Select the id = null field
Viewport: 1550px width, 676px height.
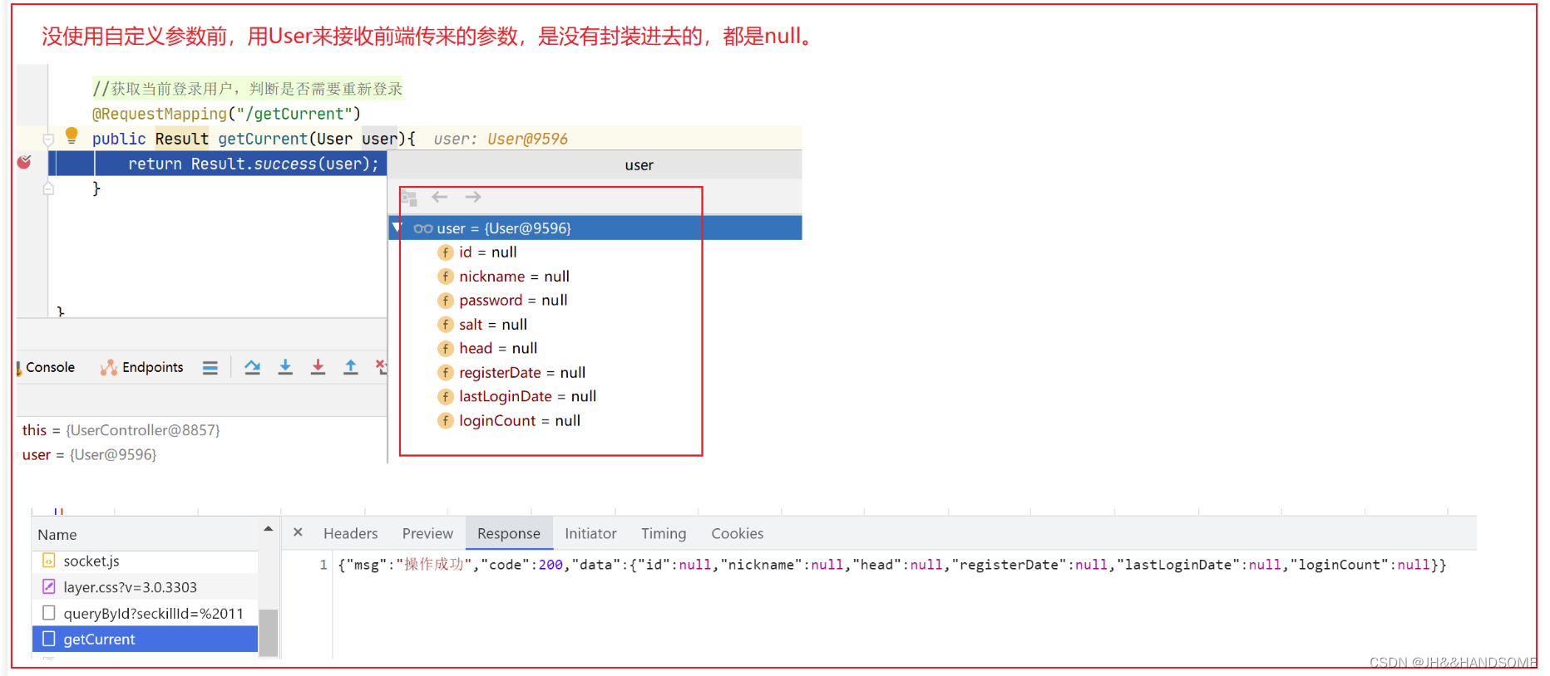tap(488, 252)
